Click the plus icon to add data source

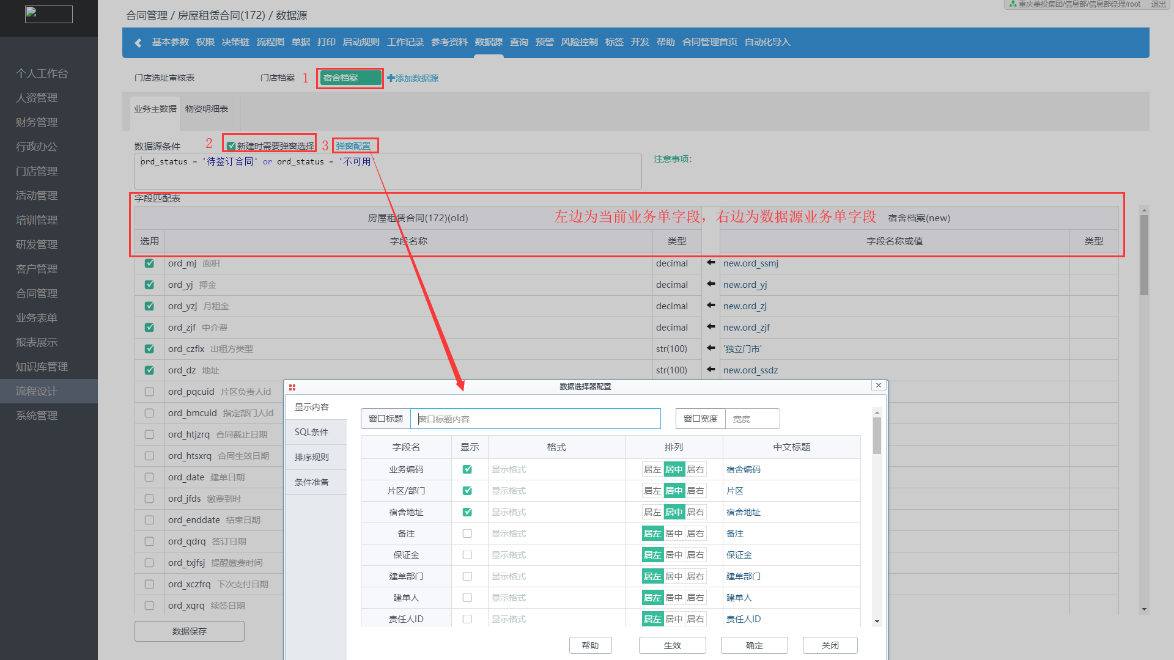tap(391, 78)
